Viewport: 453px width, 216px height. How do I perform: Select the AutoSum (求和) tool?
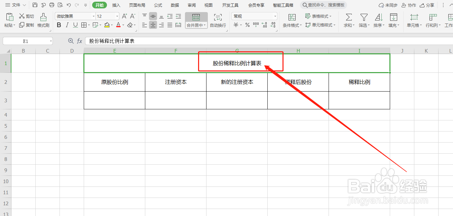pyautogui.click(x=348, y=20)
